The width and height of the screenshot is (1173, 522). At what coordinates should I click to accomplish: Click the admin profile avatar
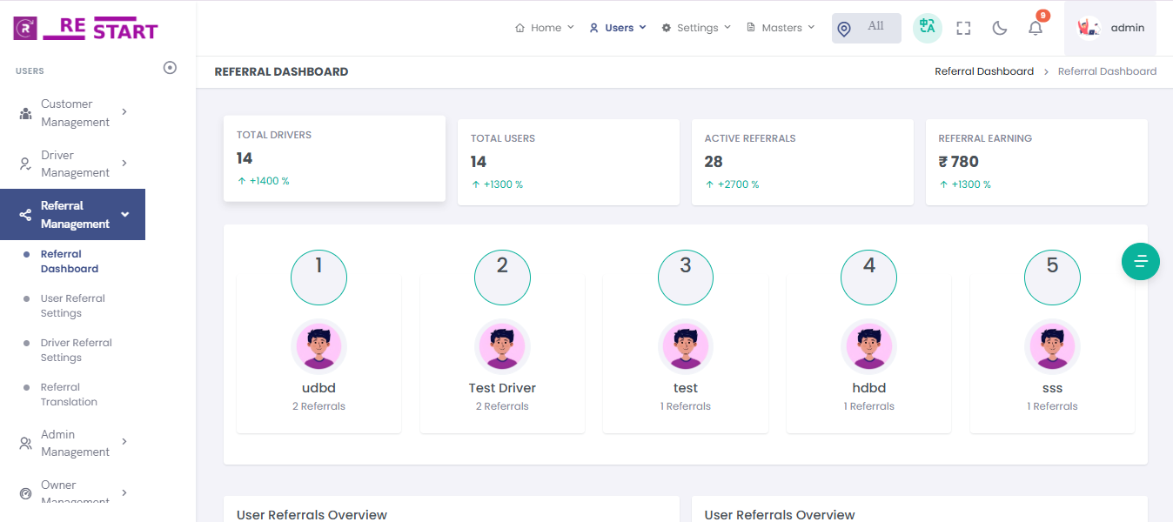click(1089, 28)
